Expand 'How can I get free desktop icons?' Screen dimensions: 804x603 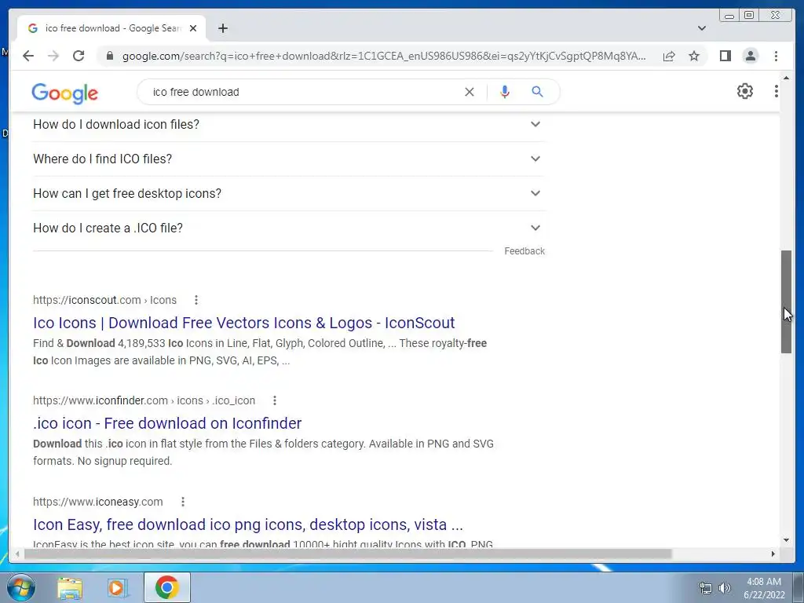pos(289,193)
